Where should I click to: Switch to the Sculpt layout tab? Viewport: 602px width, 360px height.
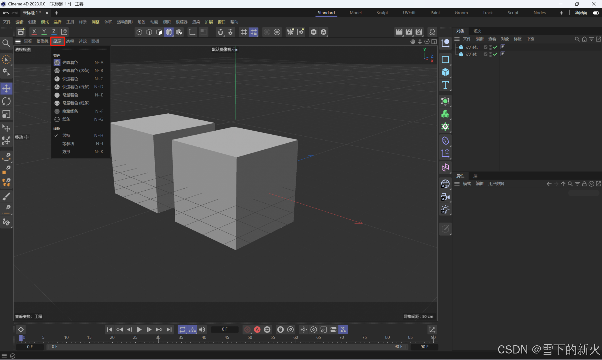pyautogui.click(x=382, y=13)
